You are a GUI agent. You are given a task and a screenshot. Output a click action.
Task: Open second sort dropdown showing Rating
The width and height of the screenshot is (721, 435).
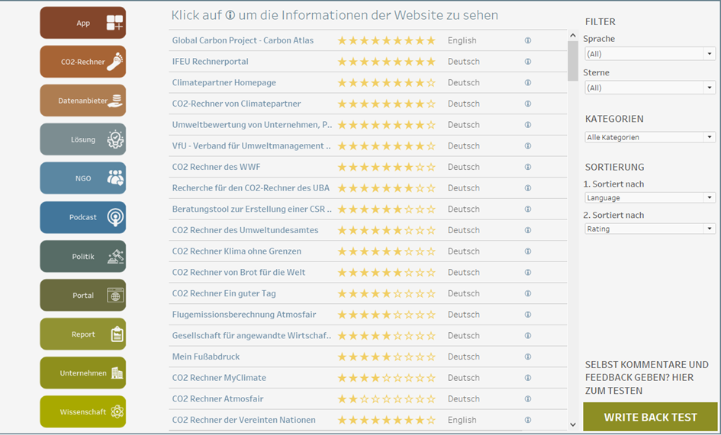[x=649, y=229]
